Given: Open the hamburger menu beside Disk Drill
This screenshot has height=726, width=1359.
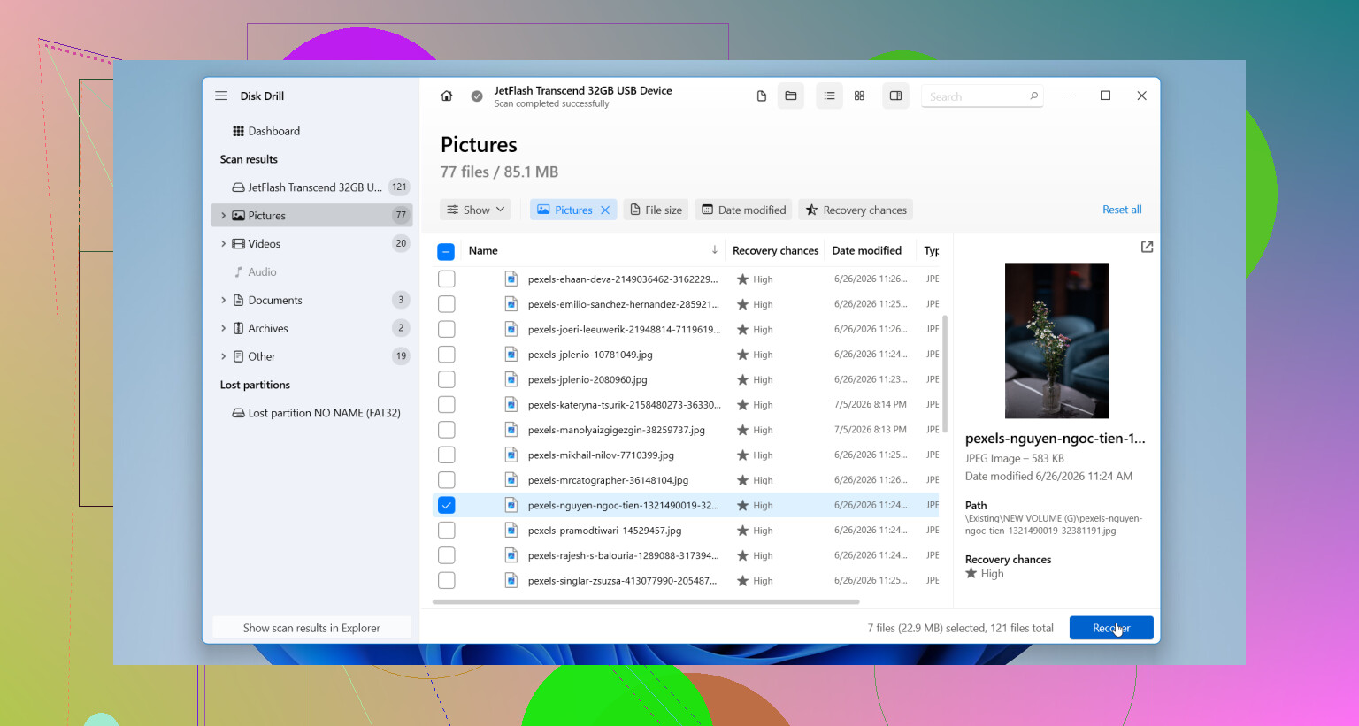Looking at the screenshot, I should [x=221, y=96].
